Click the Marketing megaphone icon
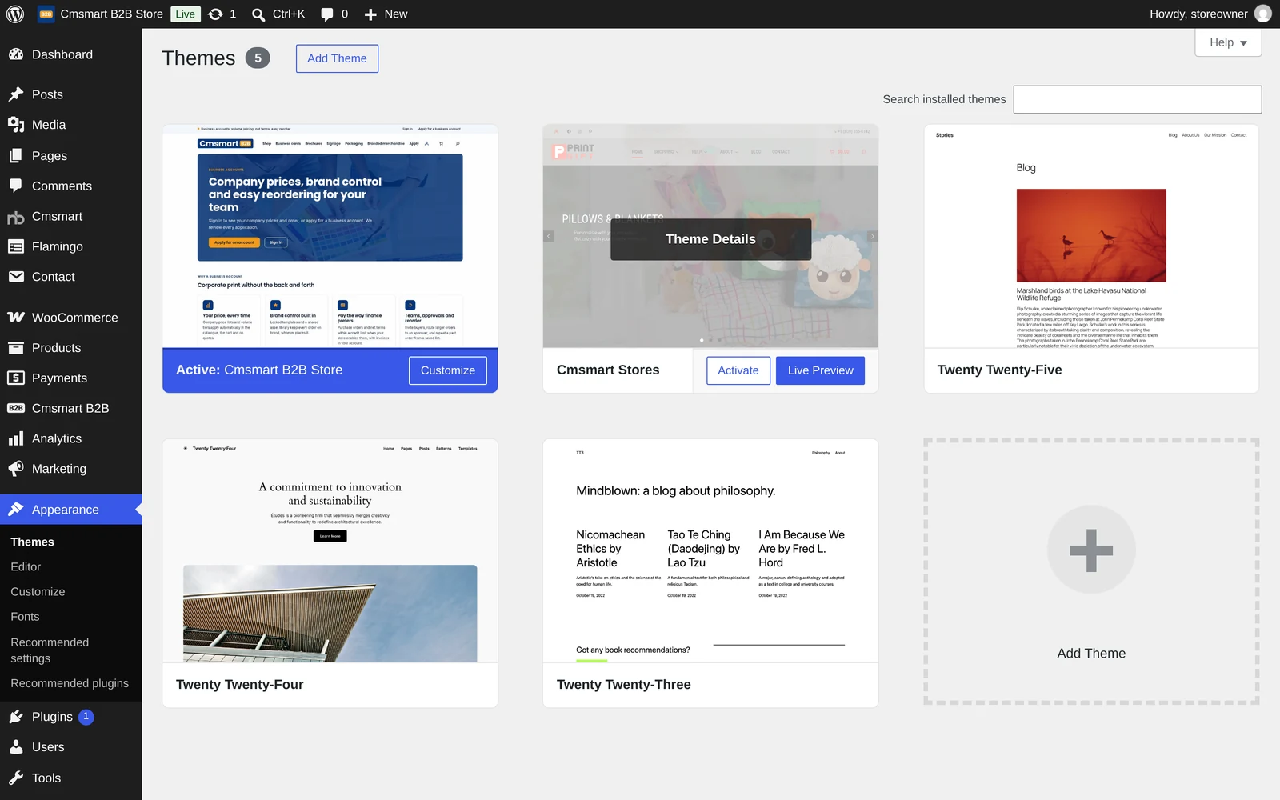Screen dimensions: 1280x800 coord(16,469)
